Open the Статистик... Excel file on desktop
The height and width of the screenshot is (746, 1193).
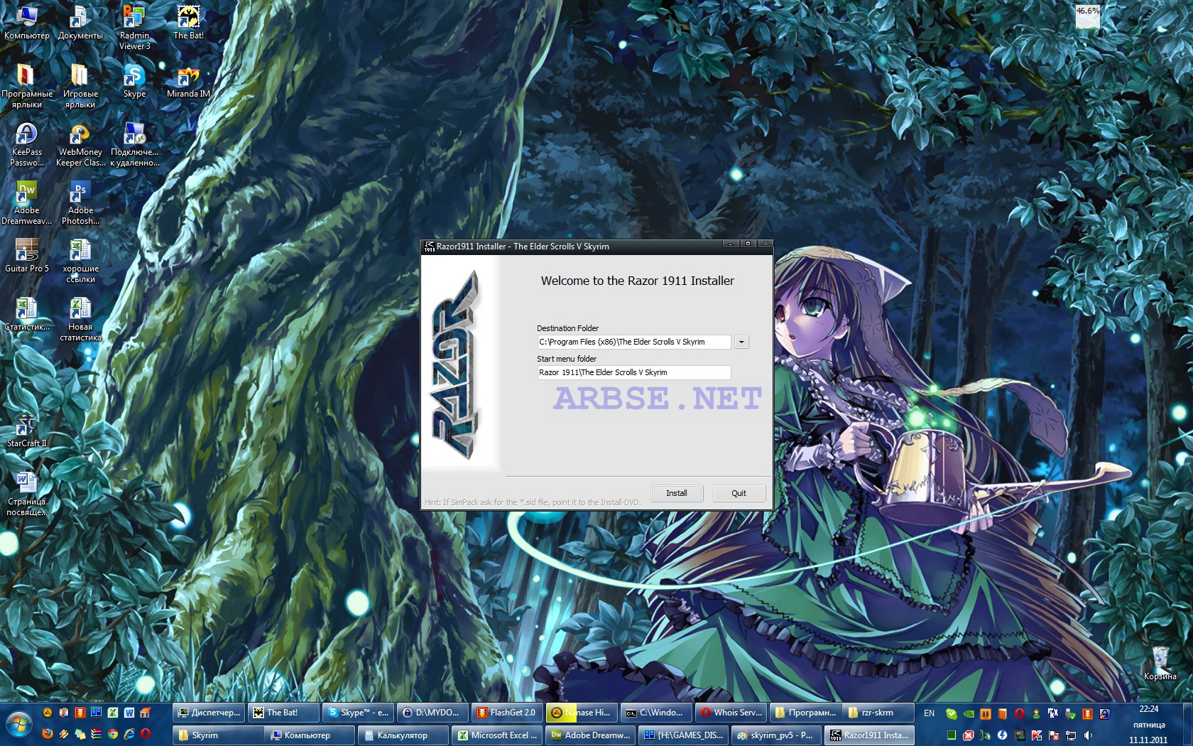click(27, 314)
